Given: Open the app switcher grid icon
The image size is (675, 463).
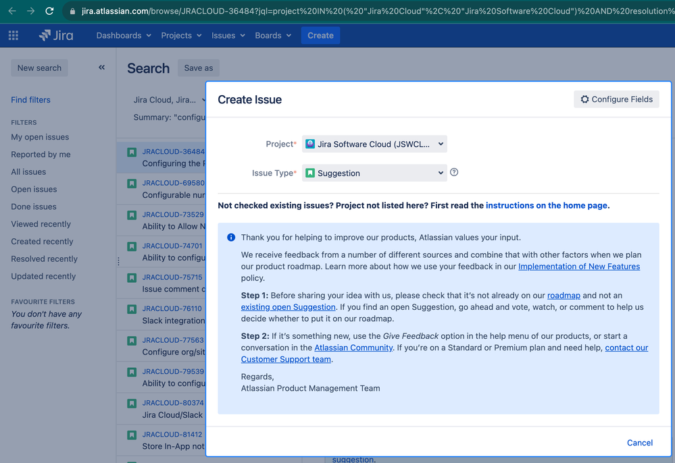Looking at the screenshot, I should [x=14, y=35].
